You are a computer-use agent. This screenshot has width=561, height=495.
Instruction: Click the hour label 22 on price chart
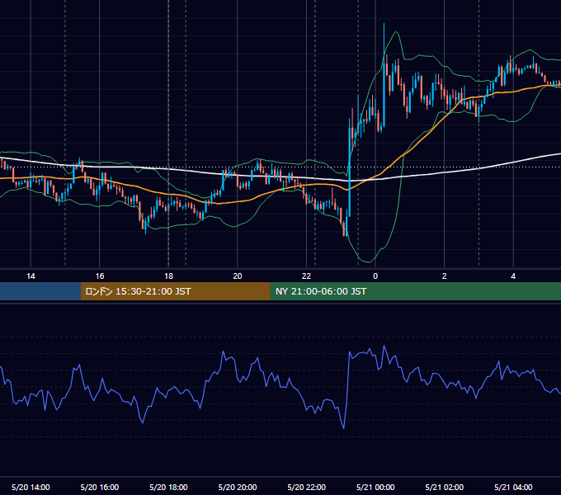pyautogui.click(x=306, y=276)
